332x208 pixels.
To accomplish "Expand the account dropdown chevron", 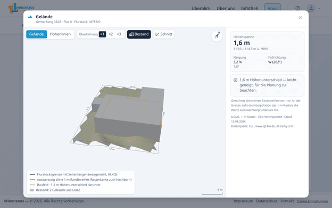I will pyautogui.click(x=320, y=9).
